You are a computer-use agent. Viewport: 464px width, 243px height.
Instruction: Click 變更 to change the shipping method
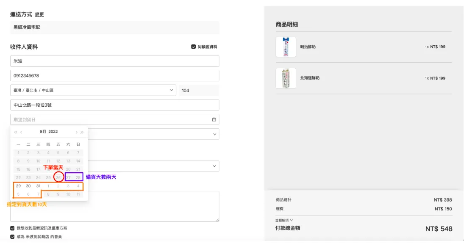pos(39,14)
